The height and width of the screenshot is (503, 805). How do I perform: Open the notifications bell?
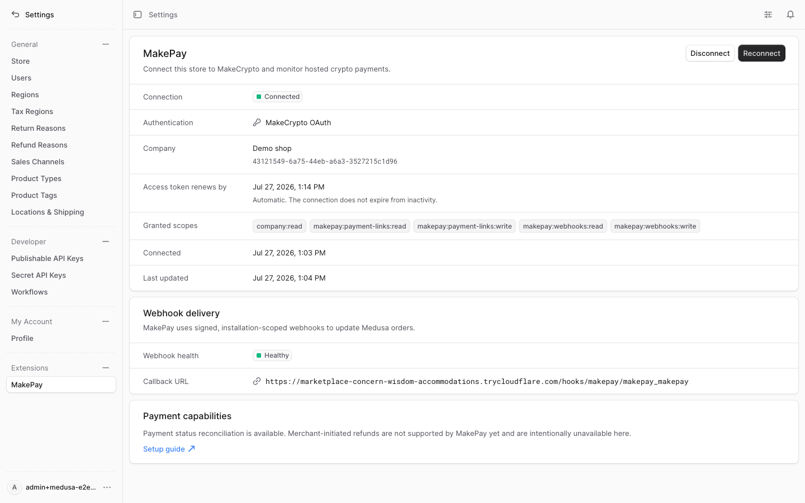point(790,15)
